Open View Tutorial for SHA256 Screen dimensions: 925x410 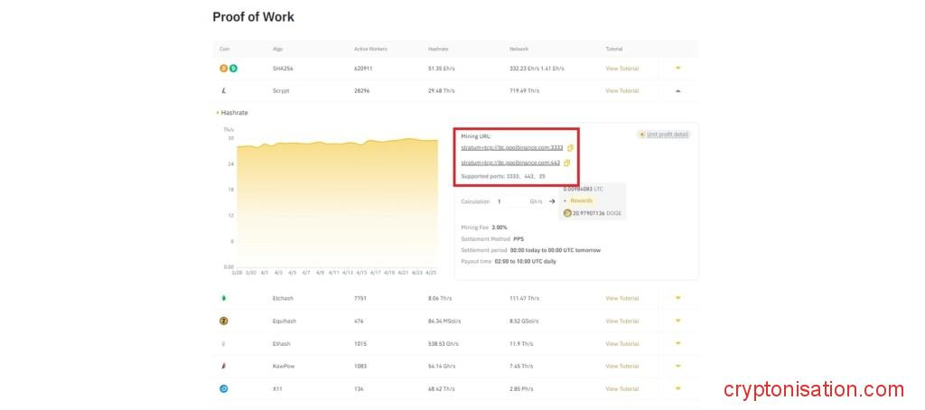(621, 69)
